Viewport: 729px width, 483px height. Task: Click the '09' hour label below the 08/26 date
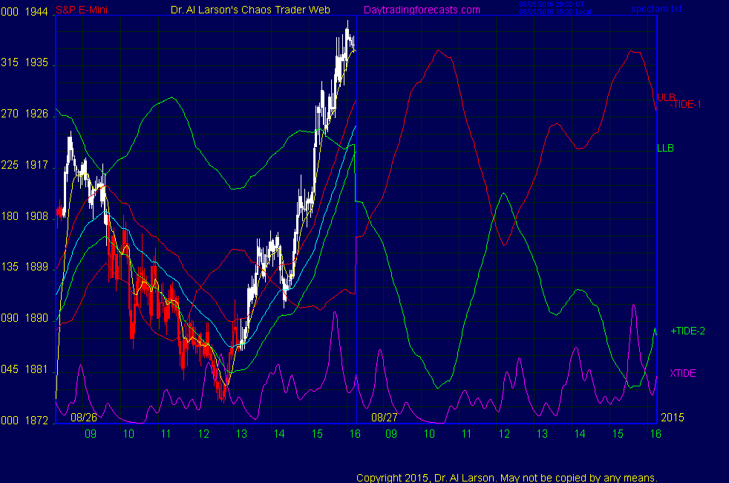90,434
